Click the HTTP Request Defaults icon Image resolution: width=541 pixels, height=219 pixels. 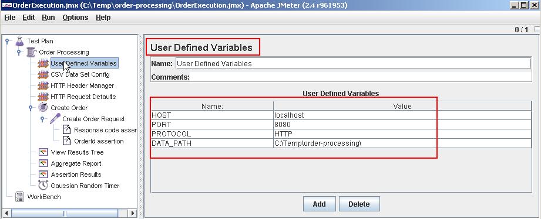pyautogui.click(x=43, y=97)
